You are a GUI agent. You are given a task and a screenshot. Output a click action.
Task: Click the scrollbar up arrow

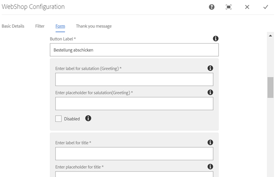point(270,36)
